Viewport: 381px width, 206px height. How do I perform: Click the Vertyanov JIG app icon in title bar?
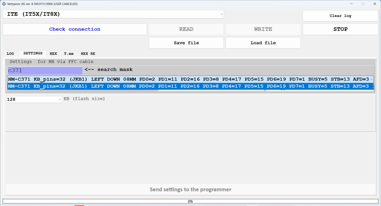coord(4,4)
